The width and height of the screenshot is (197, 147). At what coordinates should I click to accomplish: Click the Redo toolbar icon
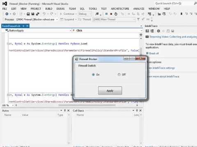(x=52, y=14)
